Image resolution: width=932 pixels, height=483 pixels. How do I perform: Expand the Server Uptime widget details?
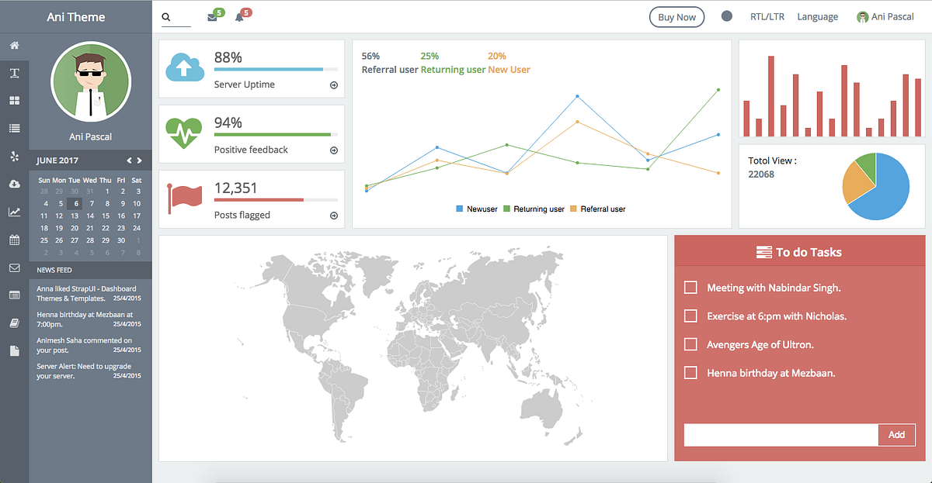coord(334,85)
